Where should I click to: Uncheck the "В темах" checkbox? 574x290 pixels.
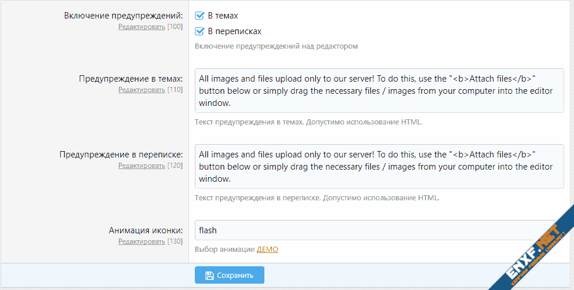200,16
